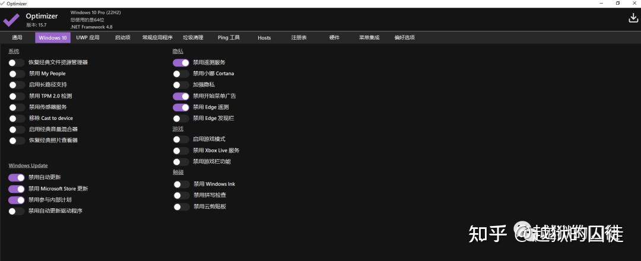
Task: Turn on 启用长路径支持 switch
Action: (17, 85)
